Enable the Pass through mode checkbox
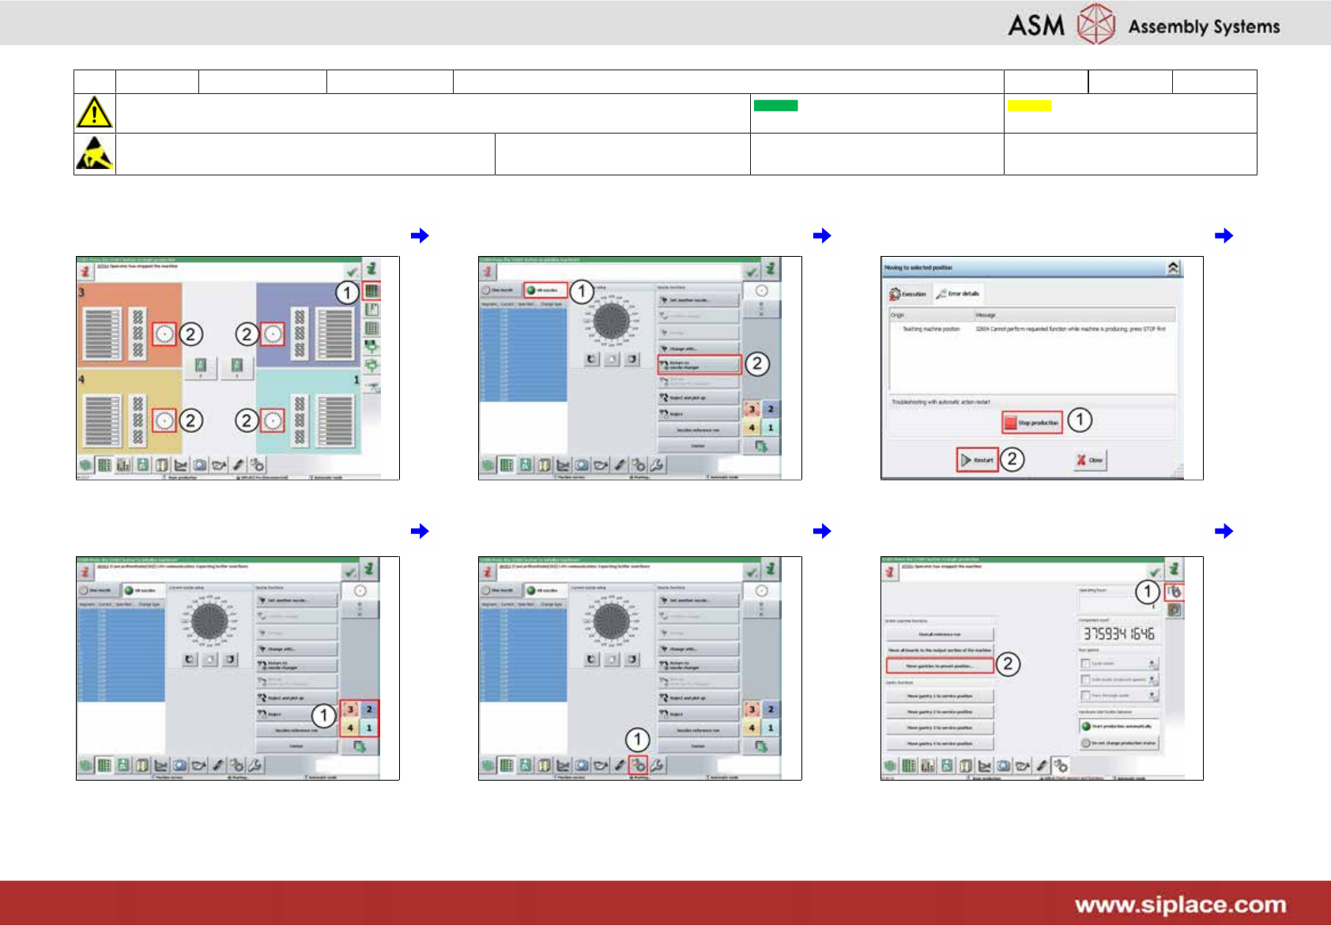The width and height of the screenshot is (1331, 926). click(x=1086, y=695)
